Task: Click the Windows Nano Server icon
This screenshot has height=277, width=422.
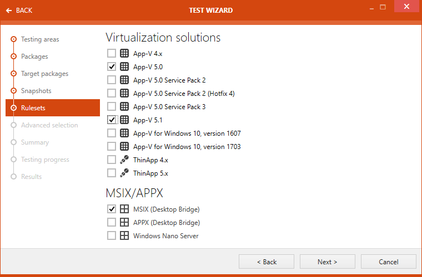Action: (124, 235)
